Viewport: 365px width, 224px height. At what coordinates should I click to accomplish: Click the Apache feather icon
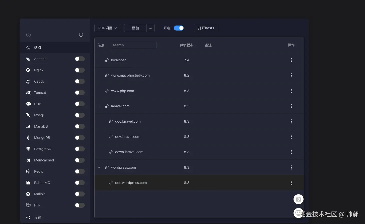point(28,59)
